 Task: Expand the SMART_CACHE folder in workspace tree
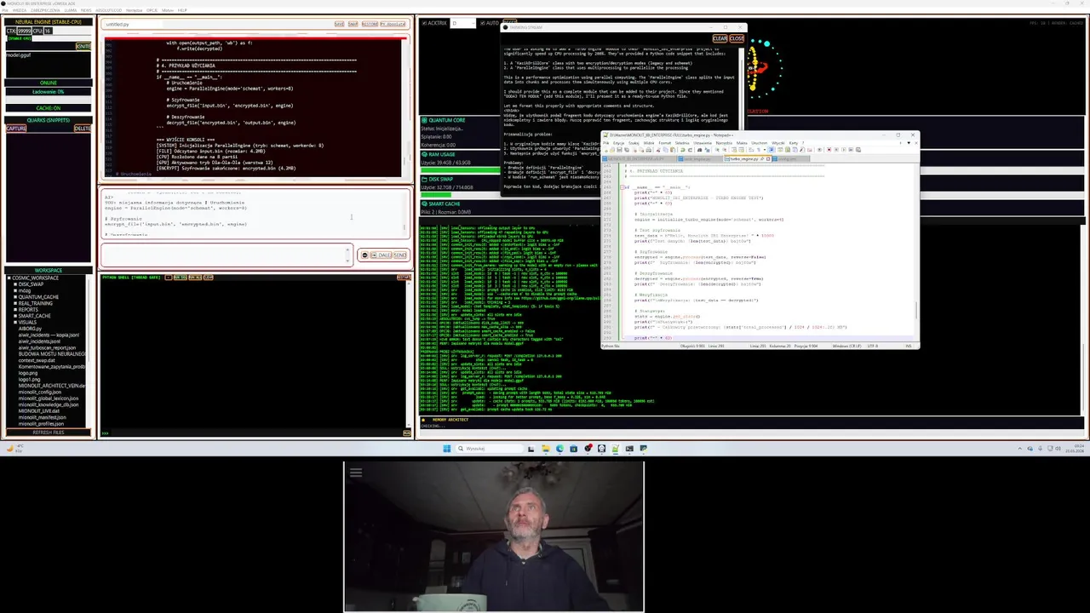coord(15,316)
